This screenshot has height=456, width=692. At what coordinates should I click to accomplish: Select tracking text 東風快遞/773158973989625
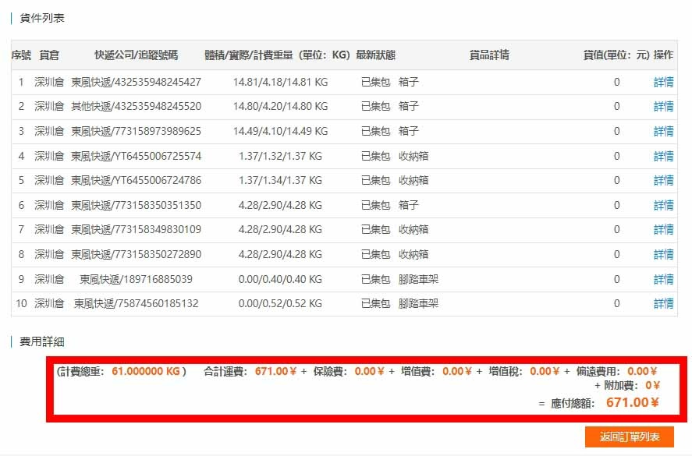pyautogui.click(x=136, y=131)
